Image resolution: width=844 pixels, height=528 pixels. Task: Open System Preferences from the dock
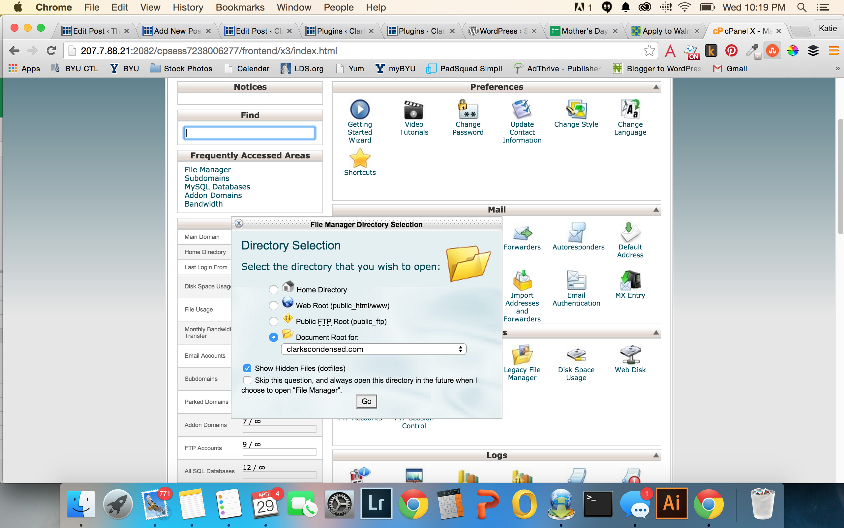point(339,504)
